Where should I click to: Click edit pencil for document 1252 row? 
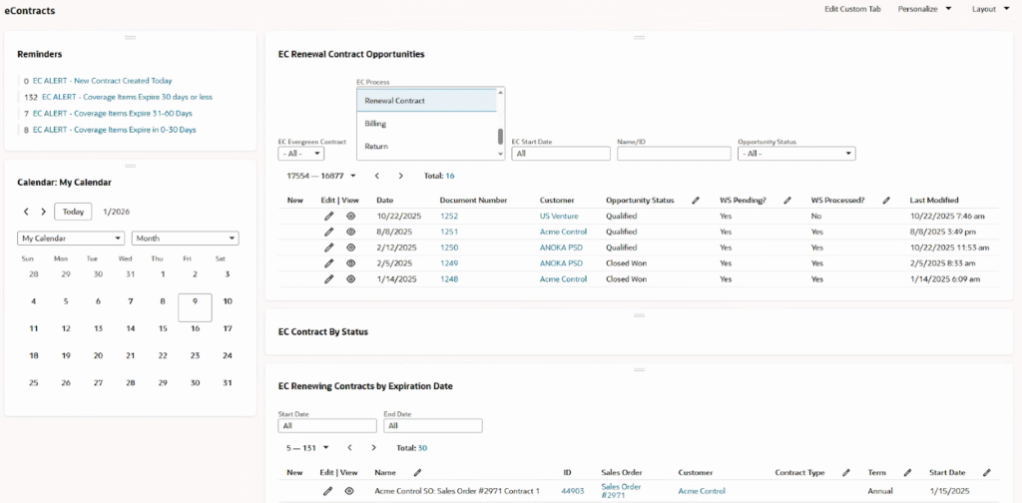click(328, 216)
